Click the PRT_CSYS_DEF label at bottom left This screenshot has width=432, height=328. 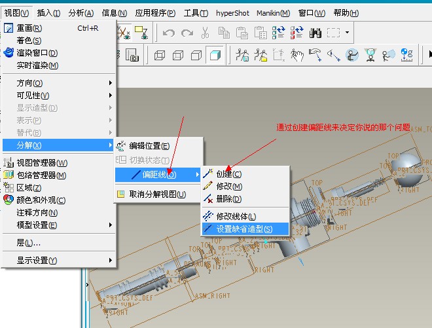129,298
